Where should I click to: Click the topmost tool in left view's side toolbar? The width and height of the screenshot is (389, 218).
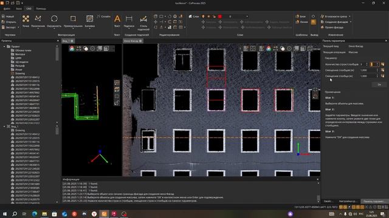point(117,83)
